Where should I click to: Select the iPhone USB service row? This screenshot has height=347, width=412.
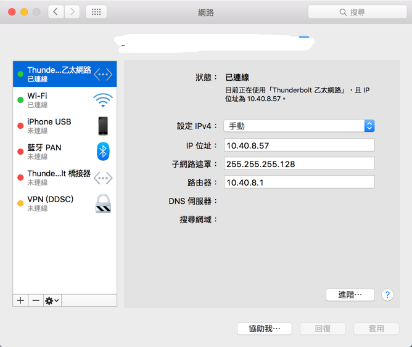click(65, 126)
